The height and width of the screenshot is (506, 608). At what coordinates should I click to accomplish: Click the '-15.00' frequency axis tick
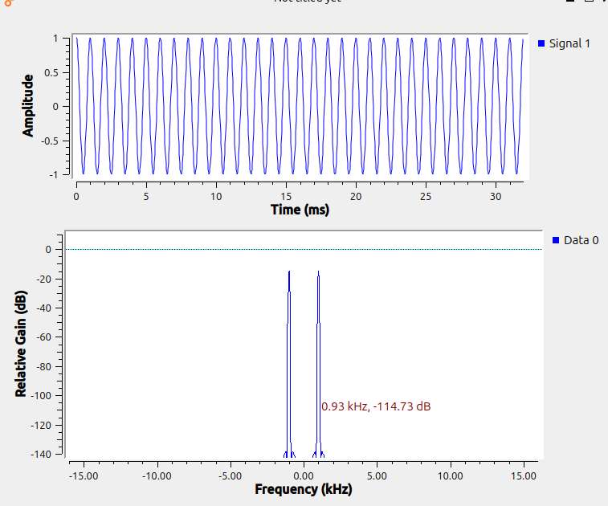pyautogui.click(x=84, y=475)
